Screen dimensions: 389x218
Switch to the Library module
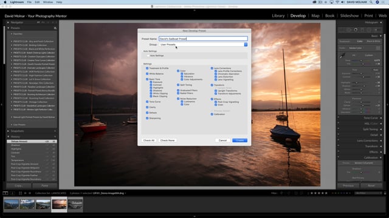[x=278, y=16]
